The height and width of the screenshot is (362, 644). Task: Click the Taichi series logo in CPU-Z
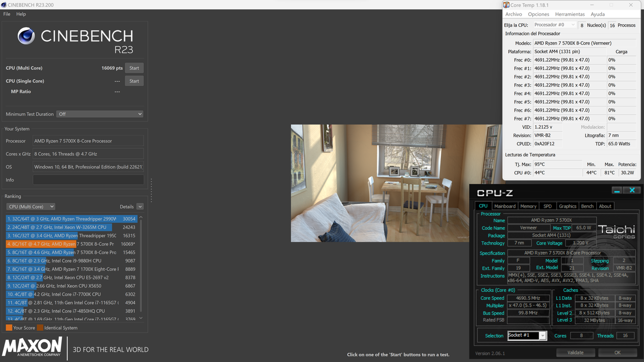616,231
